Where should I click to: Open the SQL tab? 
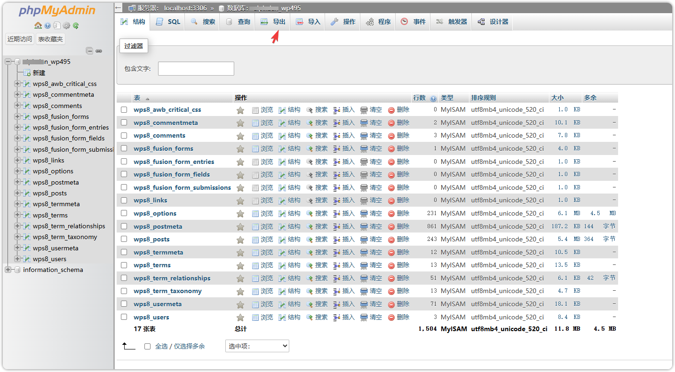[168, 22]
